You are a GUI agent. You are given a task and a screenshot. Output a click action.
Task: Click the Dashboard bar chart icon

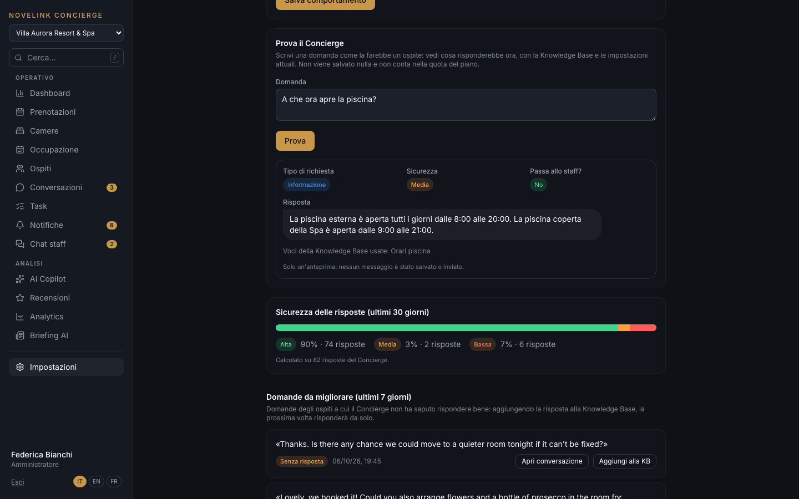tap(20, 93)
